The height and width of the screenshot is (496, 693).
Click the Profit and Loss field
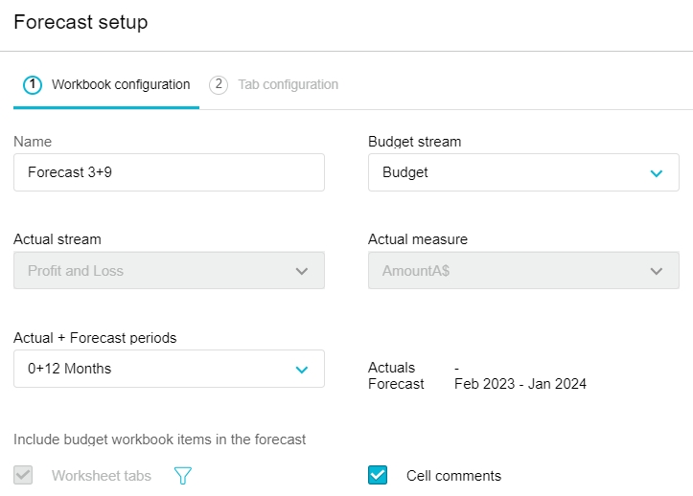point(76,271)
